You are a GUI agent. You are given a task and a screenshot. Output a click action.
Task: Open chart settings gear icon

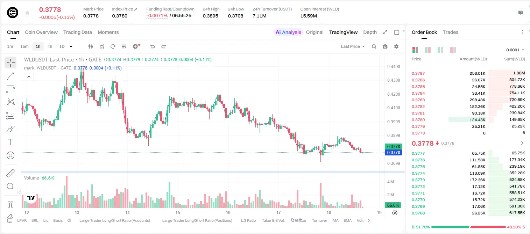(x=396, y=46)
